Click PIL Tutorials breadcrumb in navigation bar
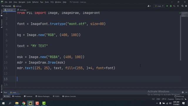This screenshot has width=188, height=106. (x=6, y=6)
